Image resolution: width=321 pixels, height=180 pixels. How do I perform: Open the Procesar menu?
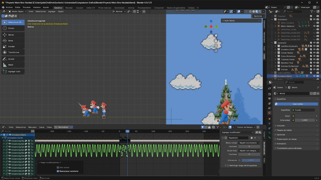click(x=27, y=7)
